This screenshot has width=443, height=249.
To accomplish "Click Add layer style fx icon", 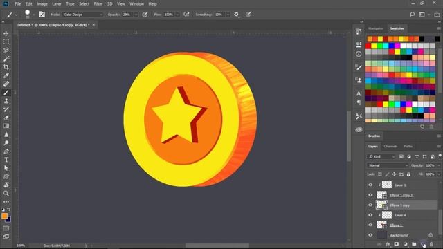I will coord(388,244).
